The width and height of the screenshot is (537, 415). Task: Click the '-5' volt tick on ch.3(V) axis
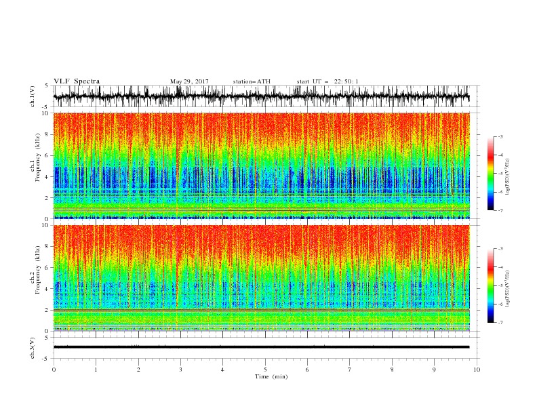tap(45, 359)
